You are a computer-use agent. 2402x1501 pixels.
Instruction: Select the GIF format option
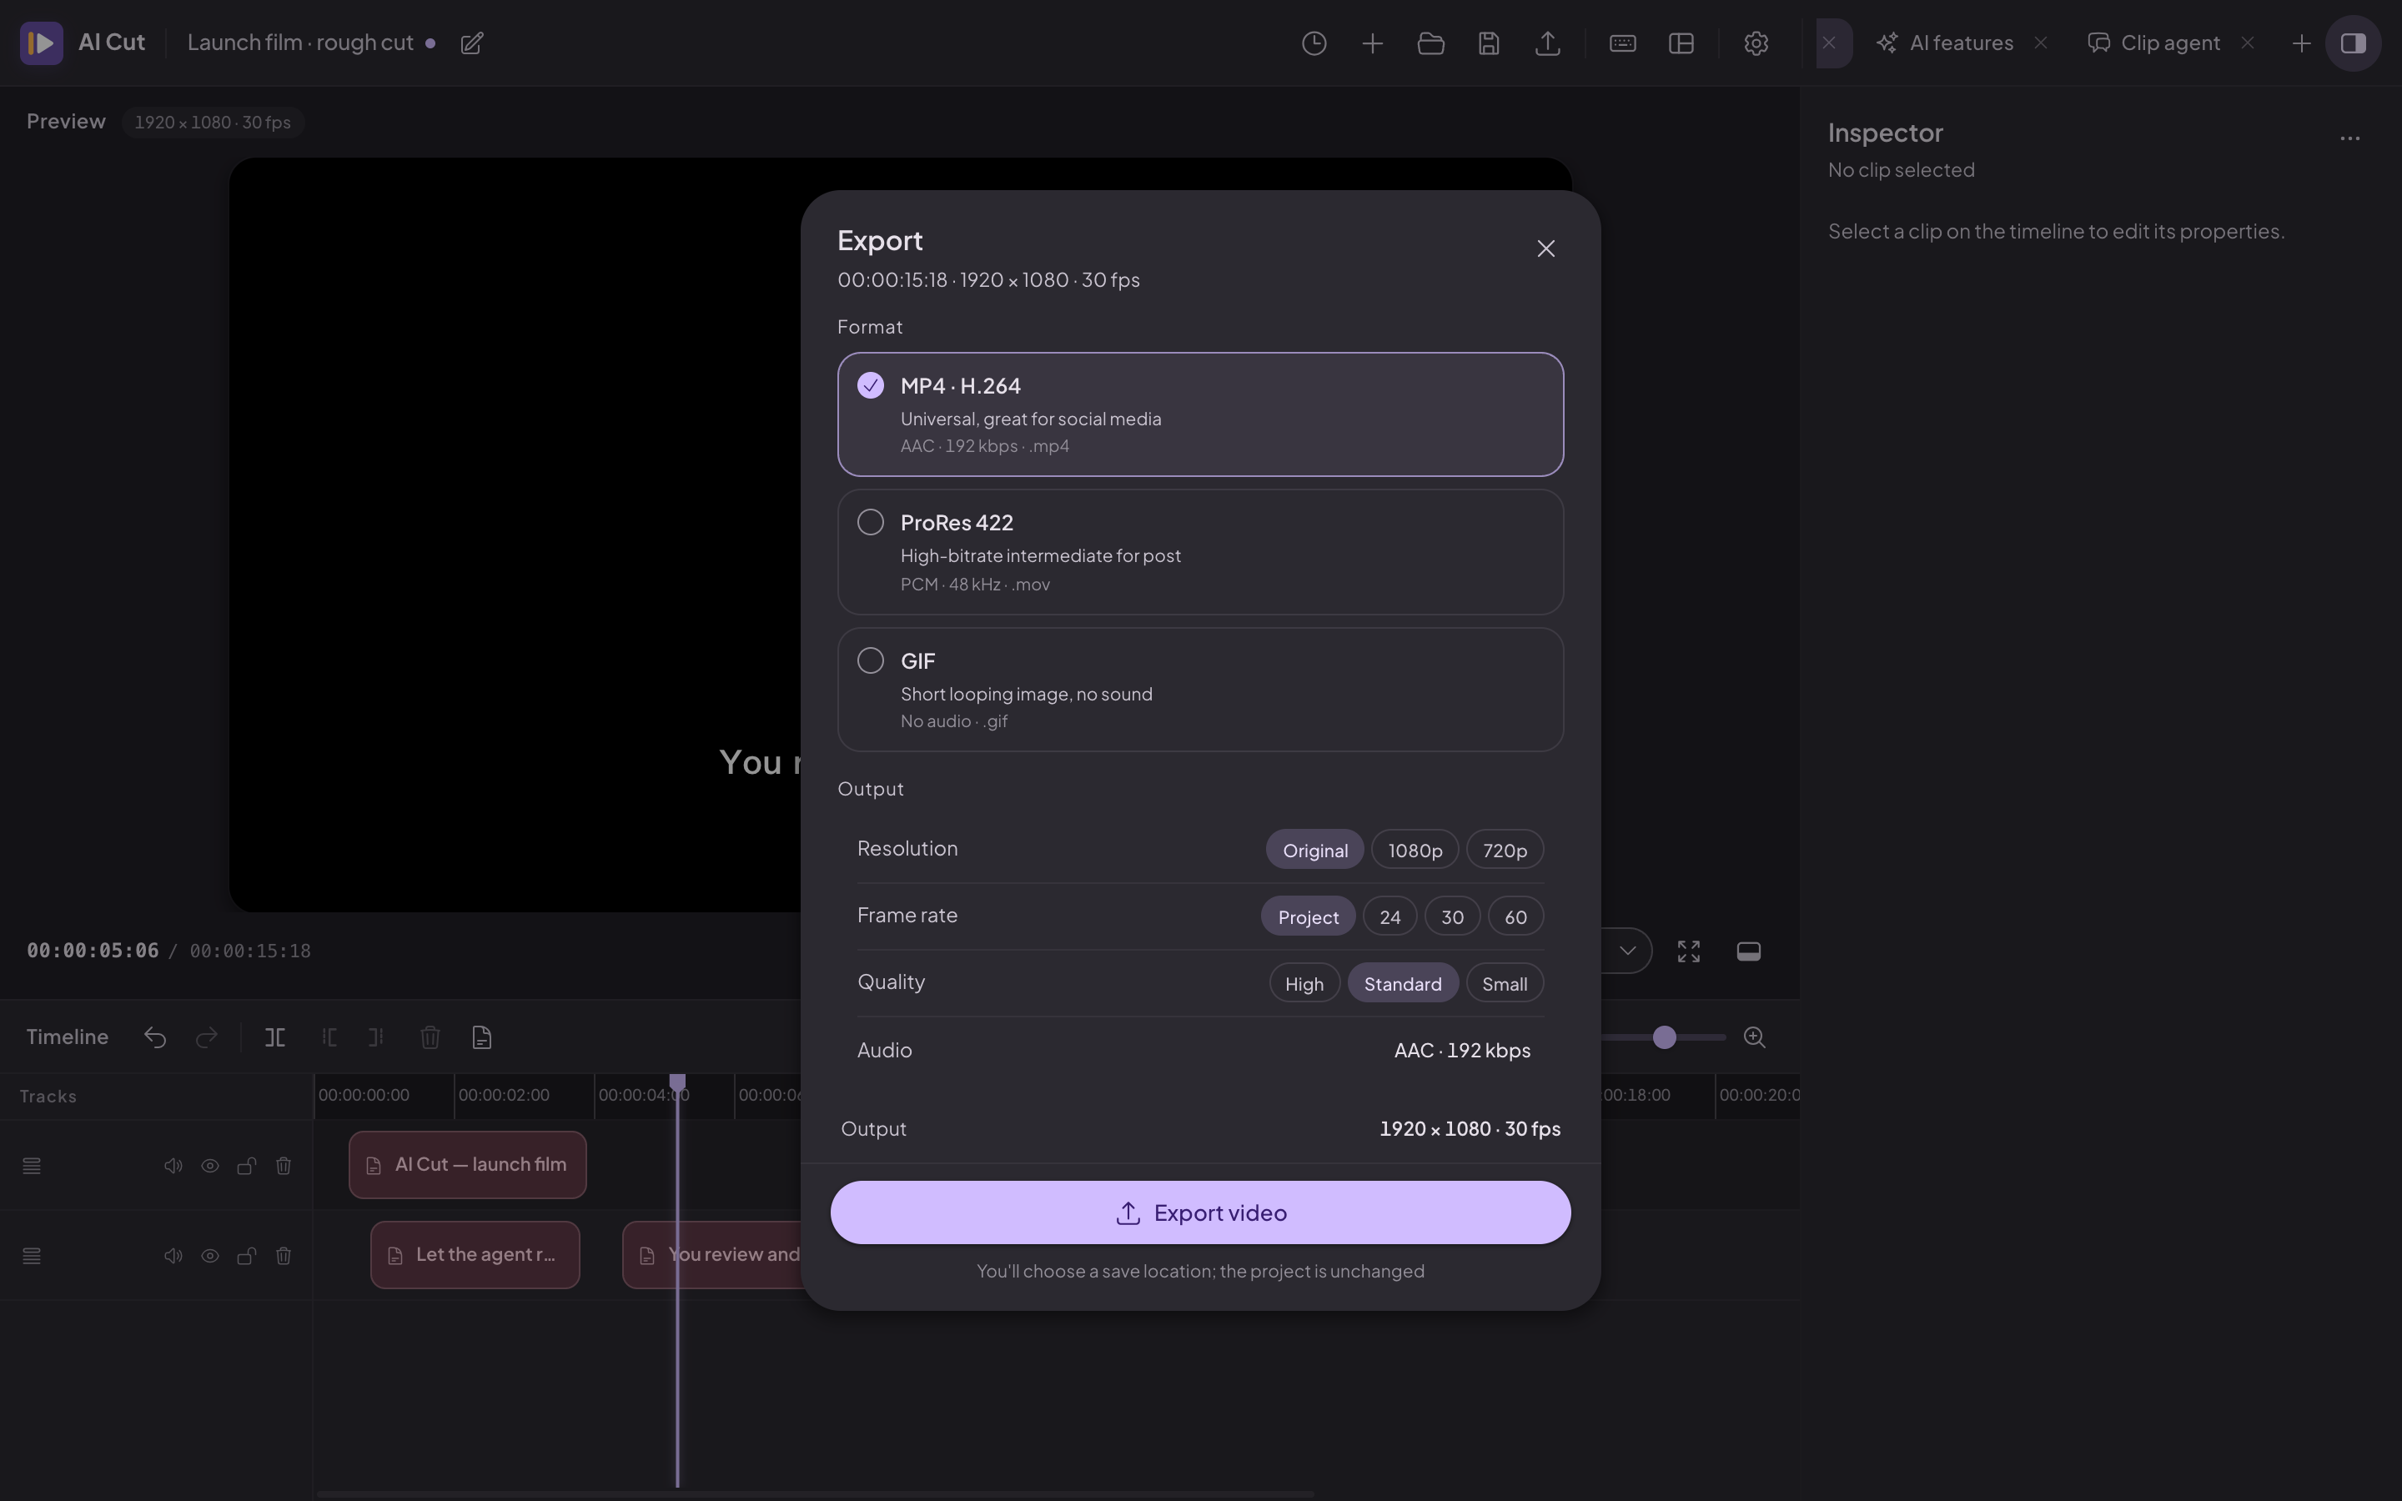(x=1200, y=689)
